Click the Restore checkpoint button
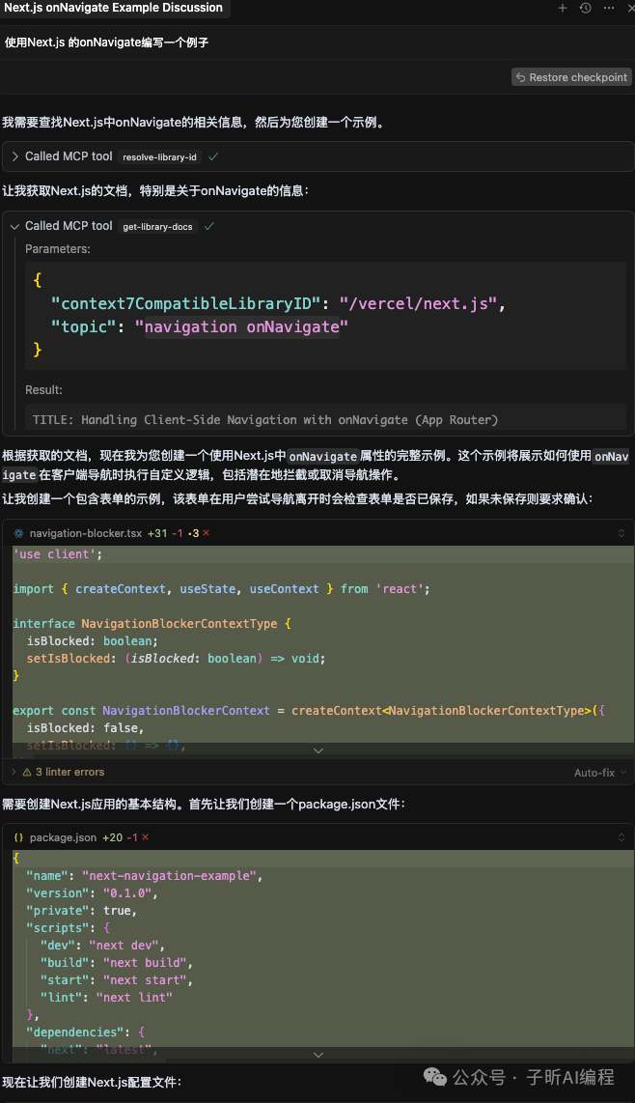Viewport: 635px width, 1103px height. click(x=571, y=77)
